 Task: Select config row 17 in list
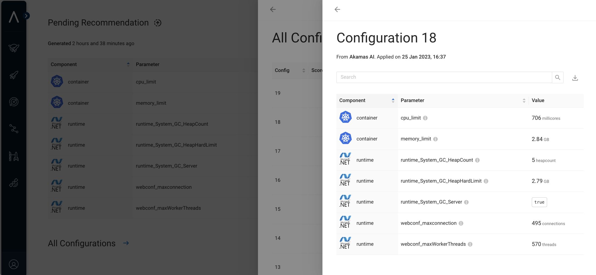[278, 151]
